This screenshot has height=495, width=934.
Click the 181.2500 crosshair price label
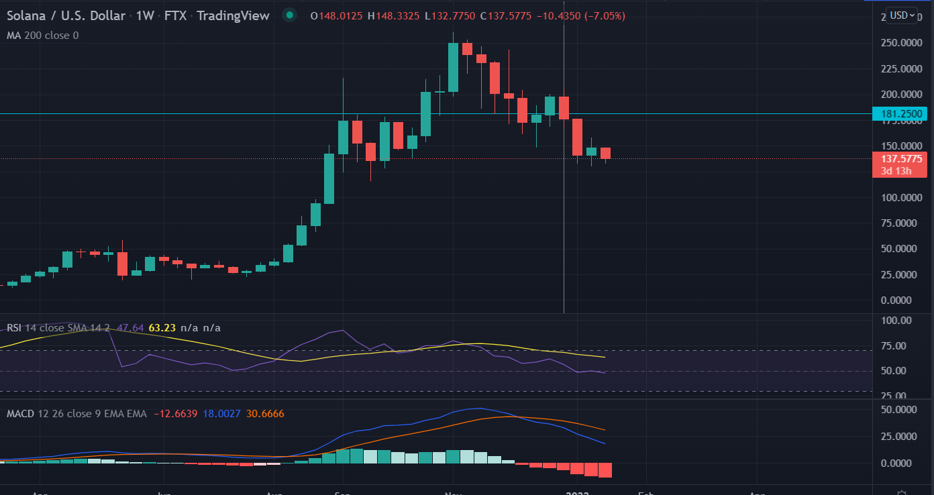[x=898, y=114]
